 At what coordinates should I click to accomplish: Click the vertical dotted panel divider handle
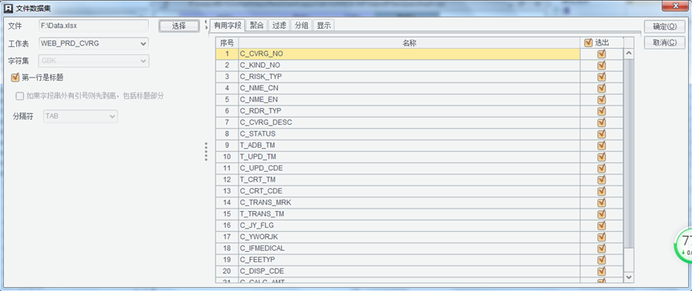click(x=206, y=151)
